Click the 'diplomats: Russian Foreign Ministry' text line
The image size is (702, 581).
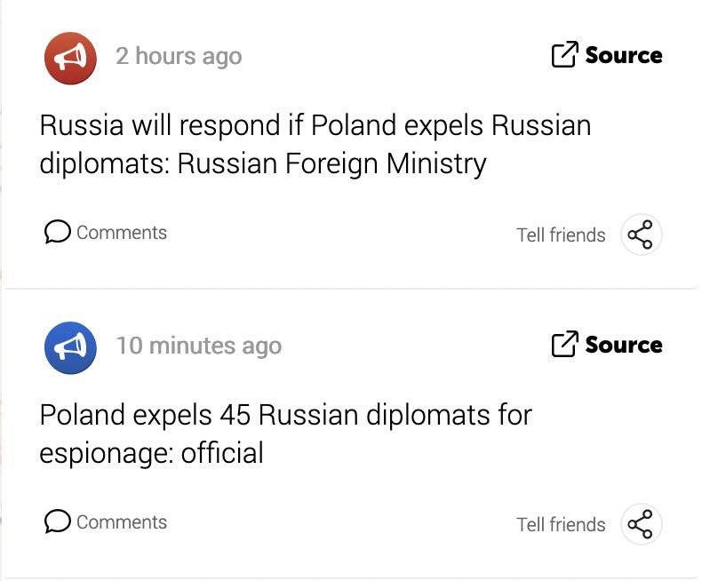[263, 164]
